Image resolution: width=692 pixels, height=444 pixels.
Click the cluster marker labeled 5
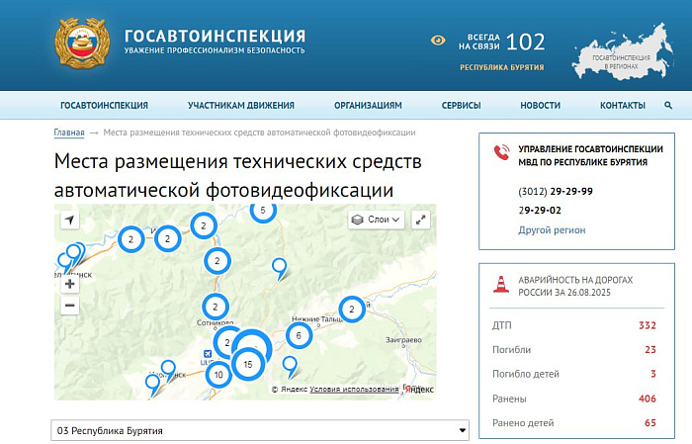click(x=263, y=211)
